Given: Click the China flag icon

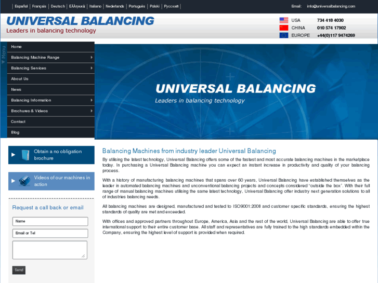Looking at the screenshot, I should (x=284, y=28).
